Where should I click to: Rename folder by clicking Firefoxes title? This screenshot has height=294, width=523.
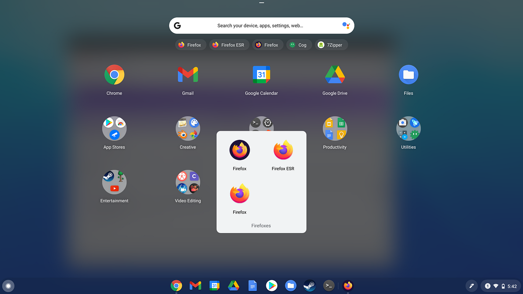pyautogui.click(x=261, y=226)
